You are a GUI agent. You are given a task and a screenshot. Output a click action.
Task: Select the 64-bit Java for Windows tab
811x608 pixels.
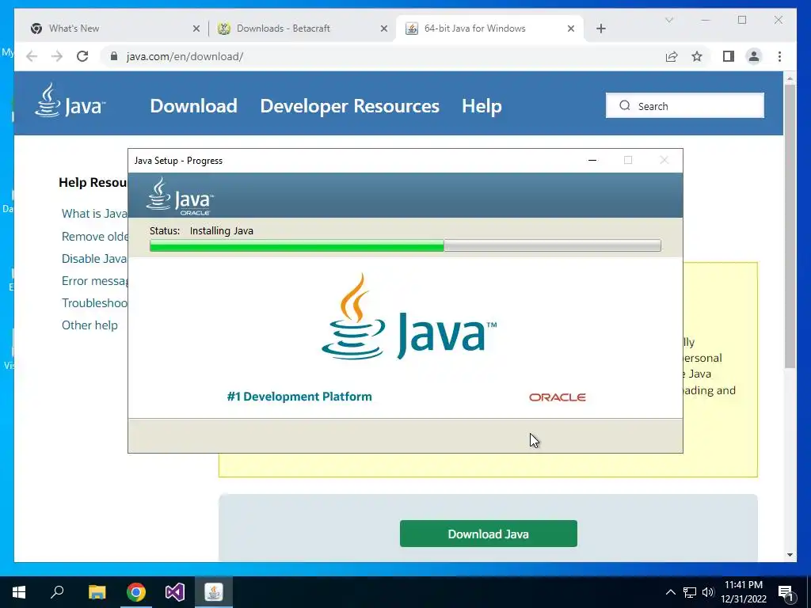pos(489,28)
